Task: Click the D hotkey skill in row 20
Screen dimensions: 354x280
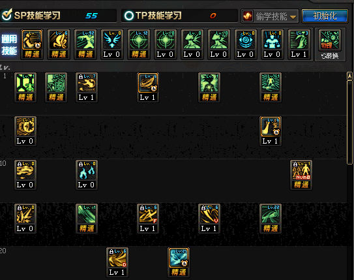Action: click(117, 258)
